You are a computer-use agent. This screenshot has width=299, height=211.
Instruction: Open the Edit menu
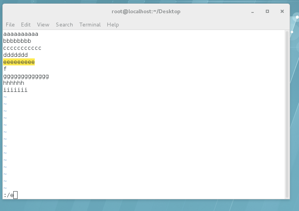pos(26,25)
